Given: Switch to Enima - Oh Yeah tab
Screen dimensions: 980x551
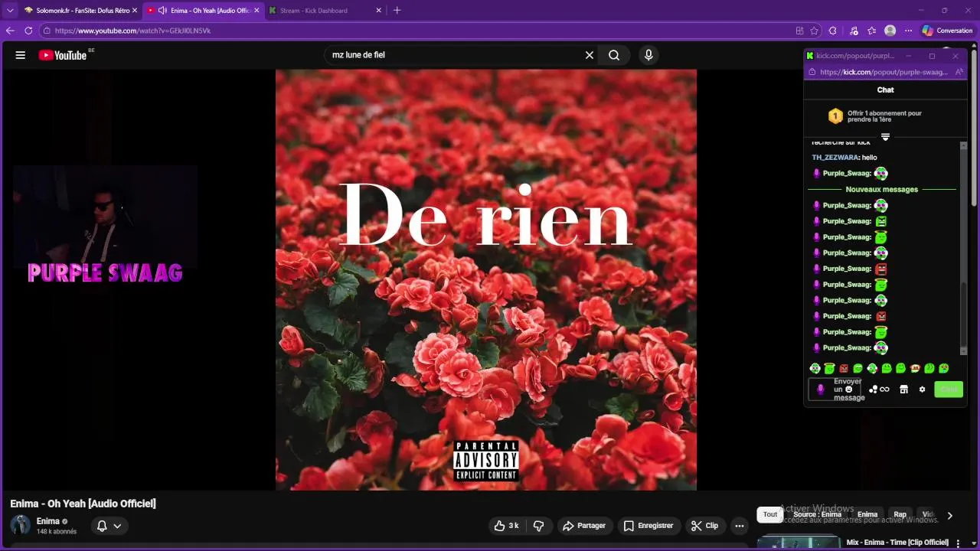Looking at the screenshot, I should click(x=202, y=11).
